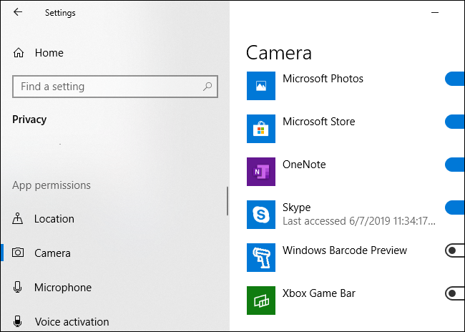
Task: Click the Microsoft Store app icon
Action: pyautogui.click(x=260, y=129)
